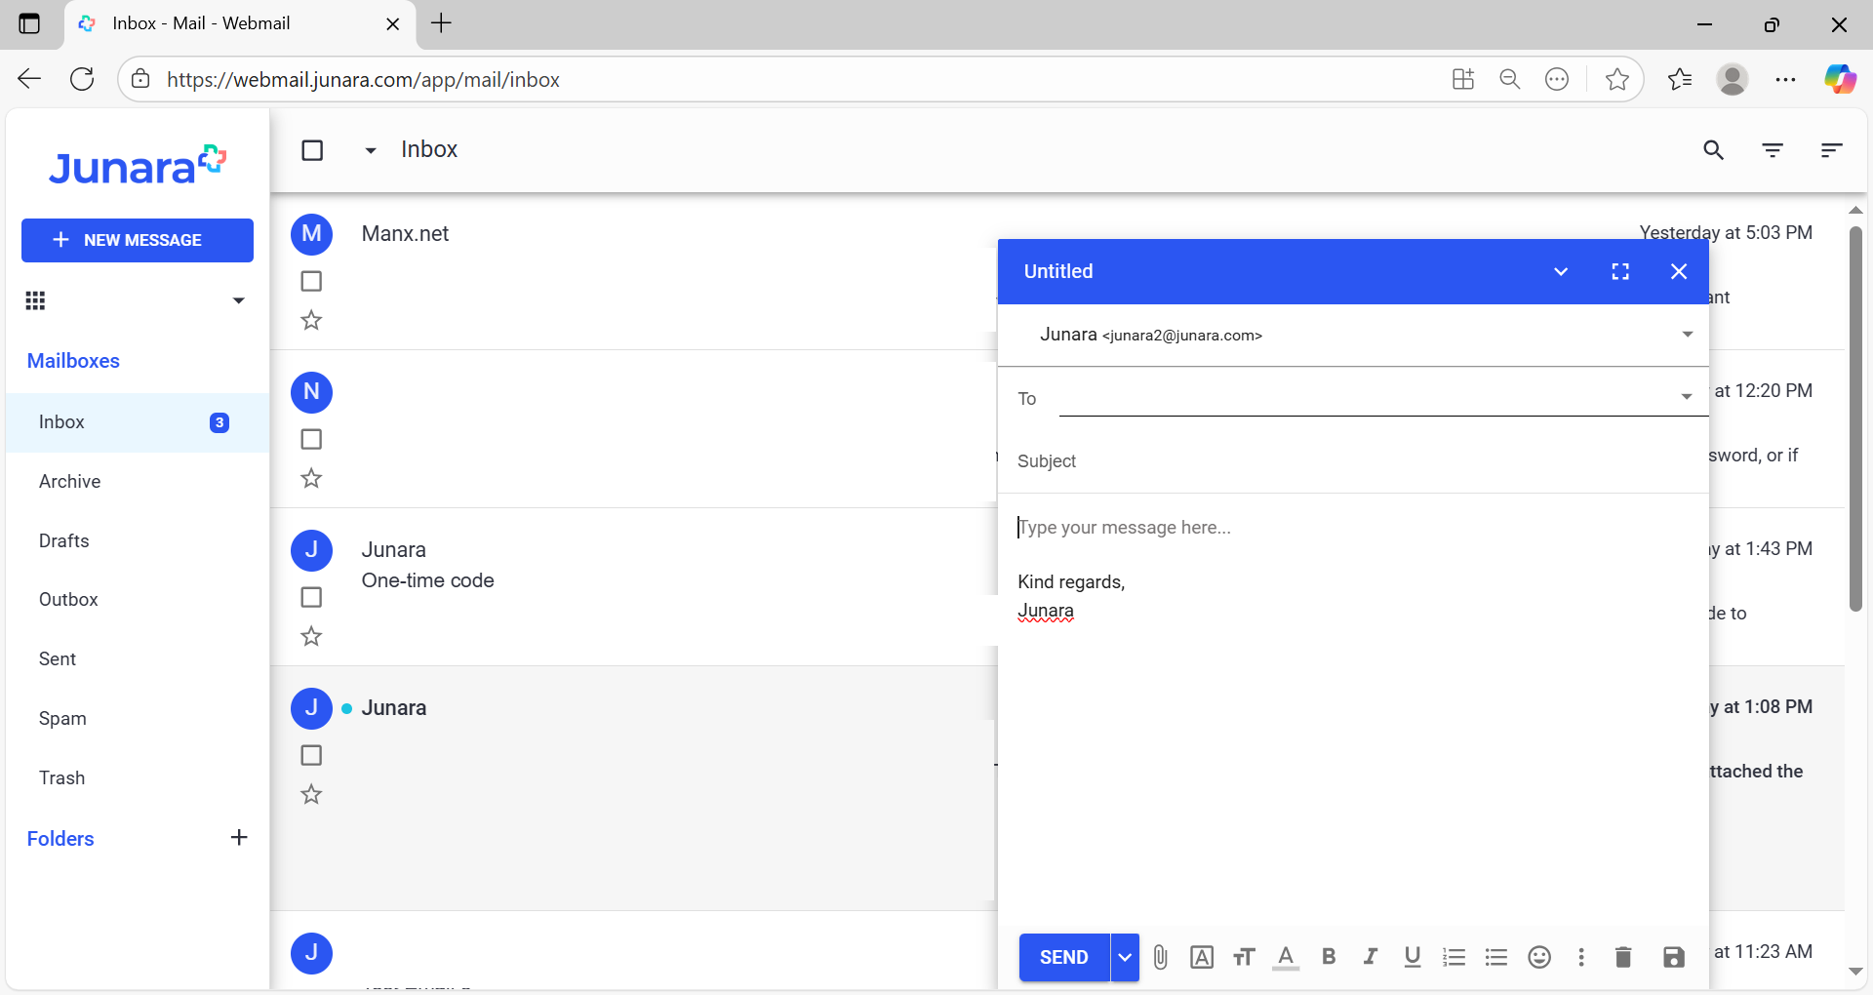Click the browser refresh button
Image resolution: width=1873 pixels, height=995 pixels.
click(x=82, y=79)
